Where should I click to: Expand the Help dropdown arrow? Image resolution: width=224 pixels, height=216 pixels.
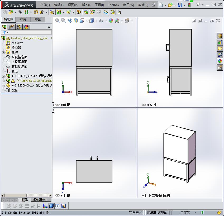[203, 5]
